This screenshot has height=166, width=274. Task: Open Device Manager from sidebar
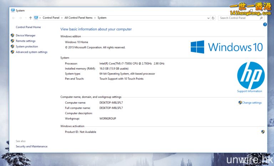pyautogui.click(x=26, y=35)
